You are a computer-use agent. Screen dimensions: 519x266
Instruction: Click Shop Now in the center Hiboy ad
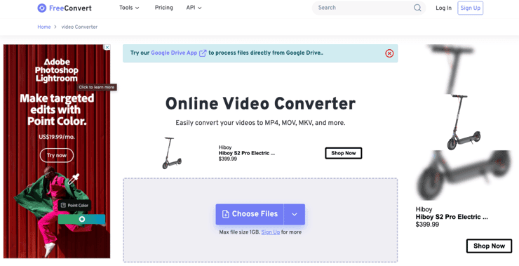(343, 153)
